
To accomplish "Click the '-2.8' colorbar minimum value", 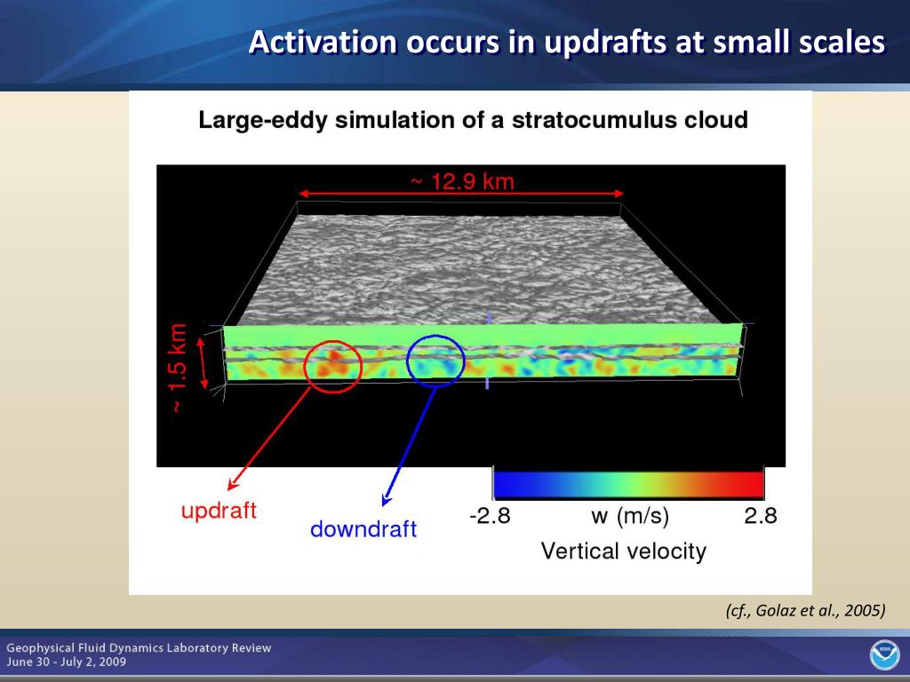I will [x=490, y=516].
